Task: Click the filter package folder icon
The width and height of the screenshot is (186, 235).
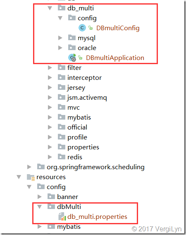Action: click(62, 67)
